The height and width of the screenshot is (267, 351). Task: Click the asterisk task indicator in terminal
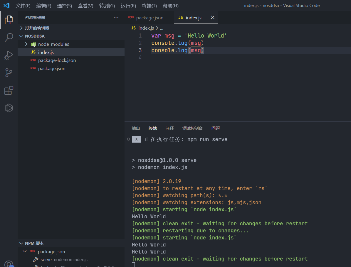click(x=136, y=139)
